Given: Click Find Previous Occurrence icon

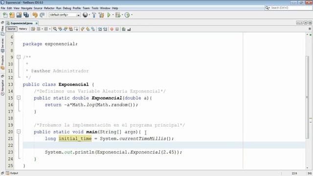Looking at the screenshot, I should [60, 29].
